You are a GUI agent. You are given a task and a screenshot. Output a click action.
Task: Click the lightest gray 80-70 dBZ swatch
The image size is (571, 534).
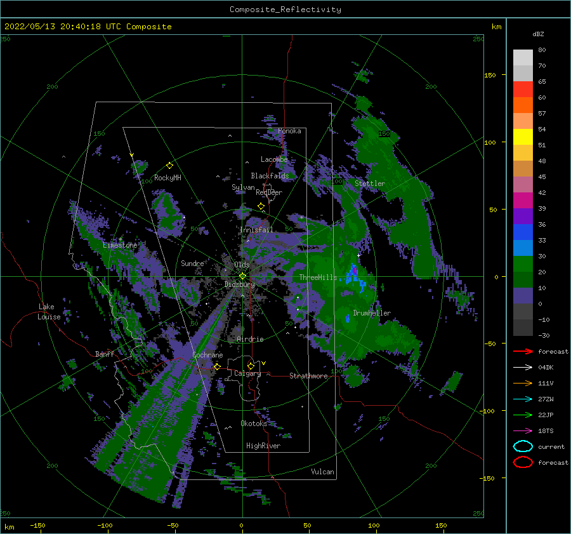click(523, 58)
